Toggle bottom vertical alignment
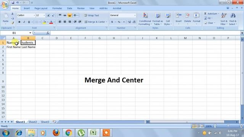244x137 pixels. click(x=69, y=15)
